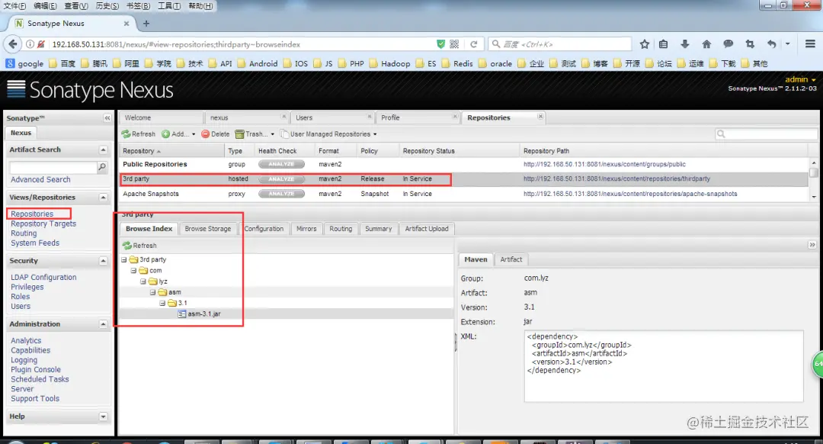
Task: Collapse the 3rd party tree root node
Action: tap(124, 259)
